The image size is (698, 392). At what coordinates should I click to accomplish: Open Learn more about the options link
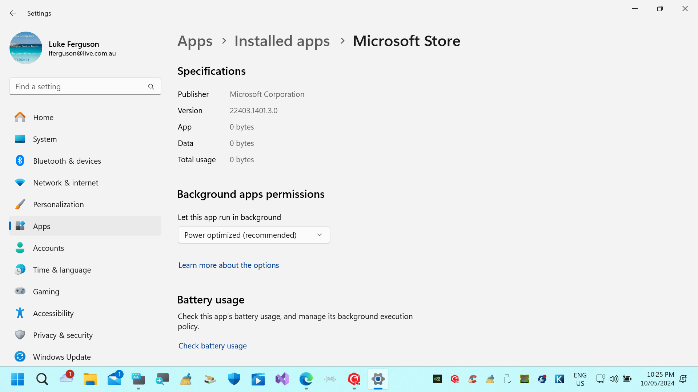tap(229, 265)
